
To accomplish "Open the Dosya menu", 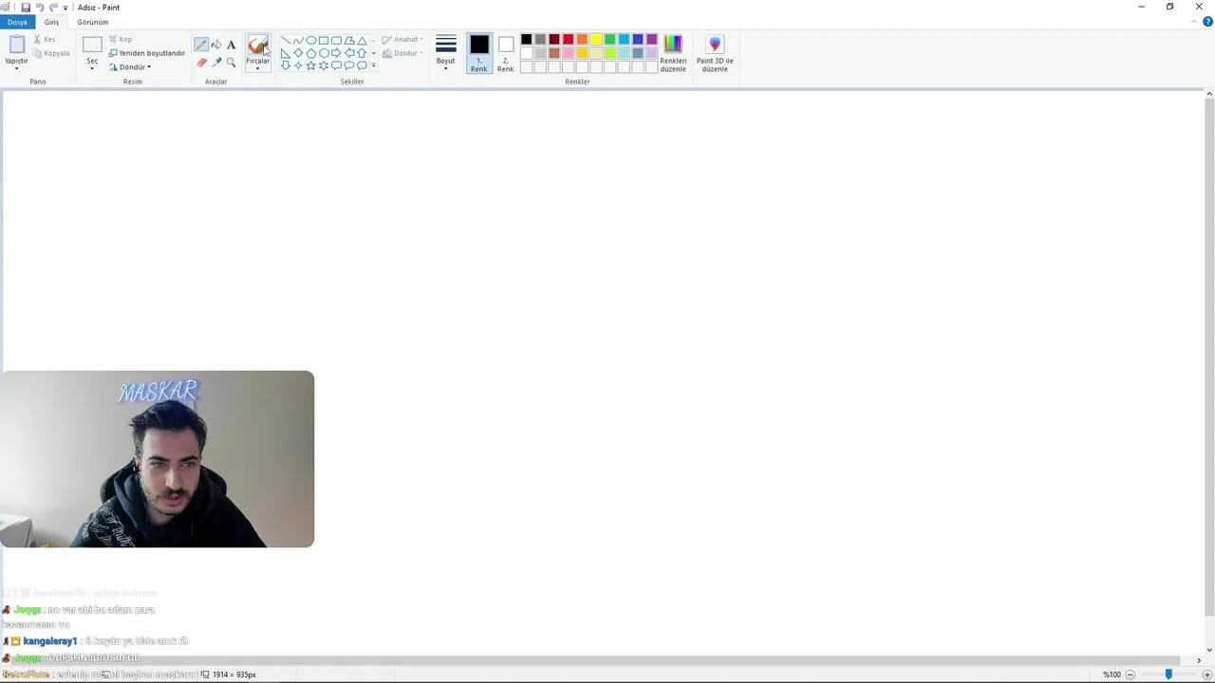I will (17, 22).
